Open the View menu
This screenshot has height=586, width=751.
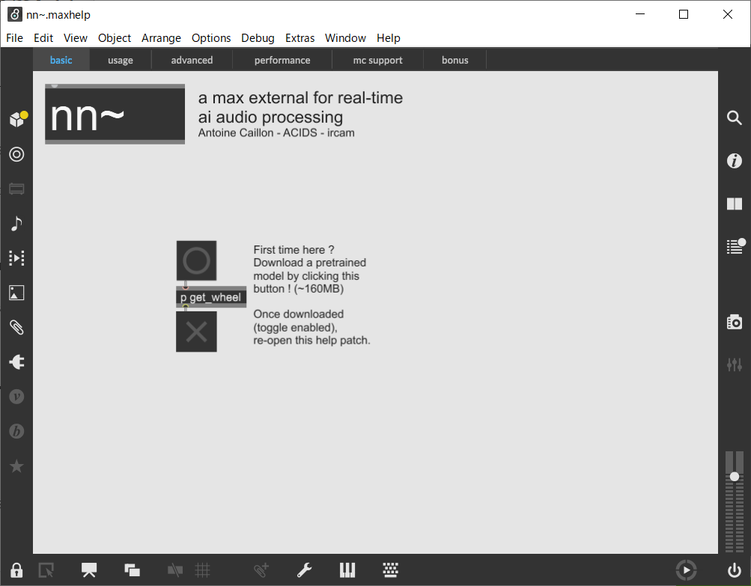tap(75, 38)
